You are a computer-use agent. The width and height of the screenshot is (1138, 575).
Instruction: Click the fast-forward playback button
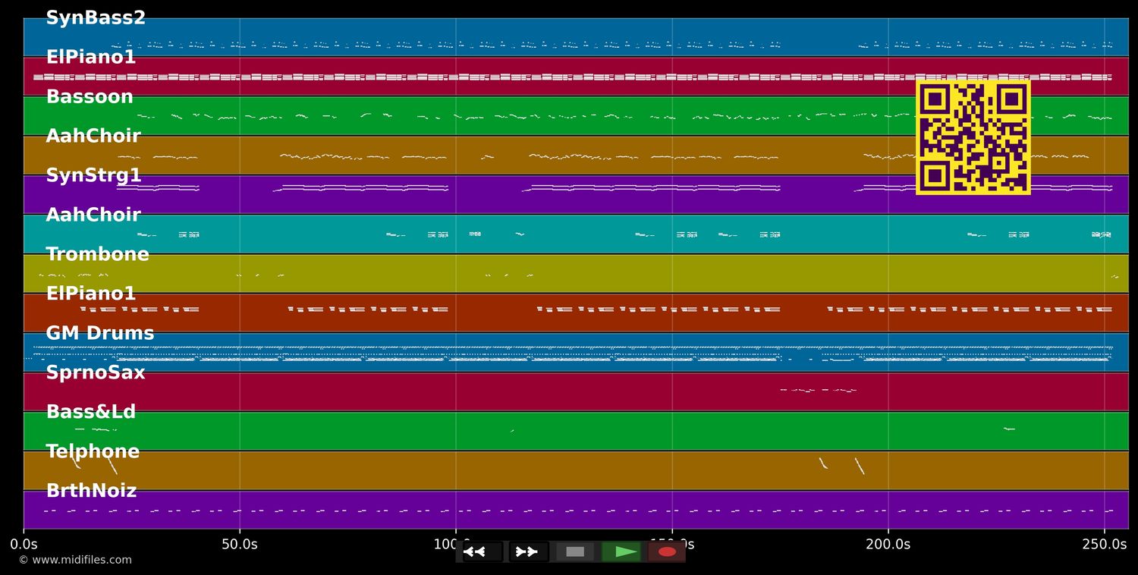pyautogui.click(x=529, y=551)
